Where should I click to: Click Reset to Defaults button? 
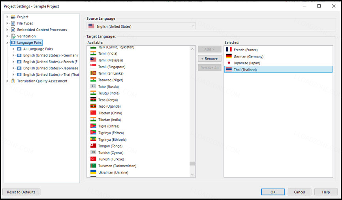21,192
